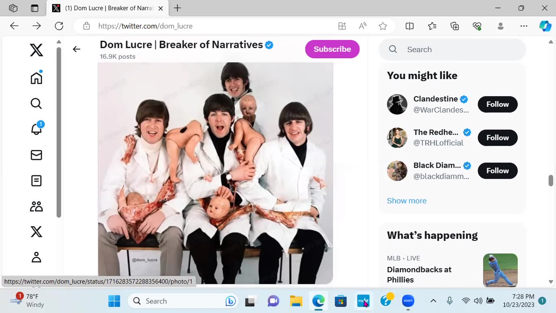Open Clandestine profile name
The height and width of the screenshot is (313, 556).
tap(436, 99)
